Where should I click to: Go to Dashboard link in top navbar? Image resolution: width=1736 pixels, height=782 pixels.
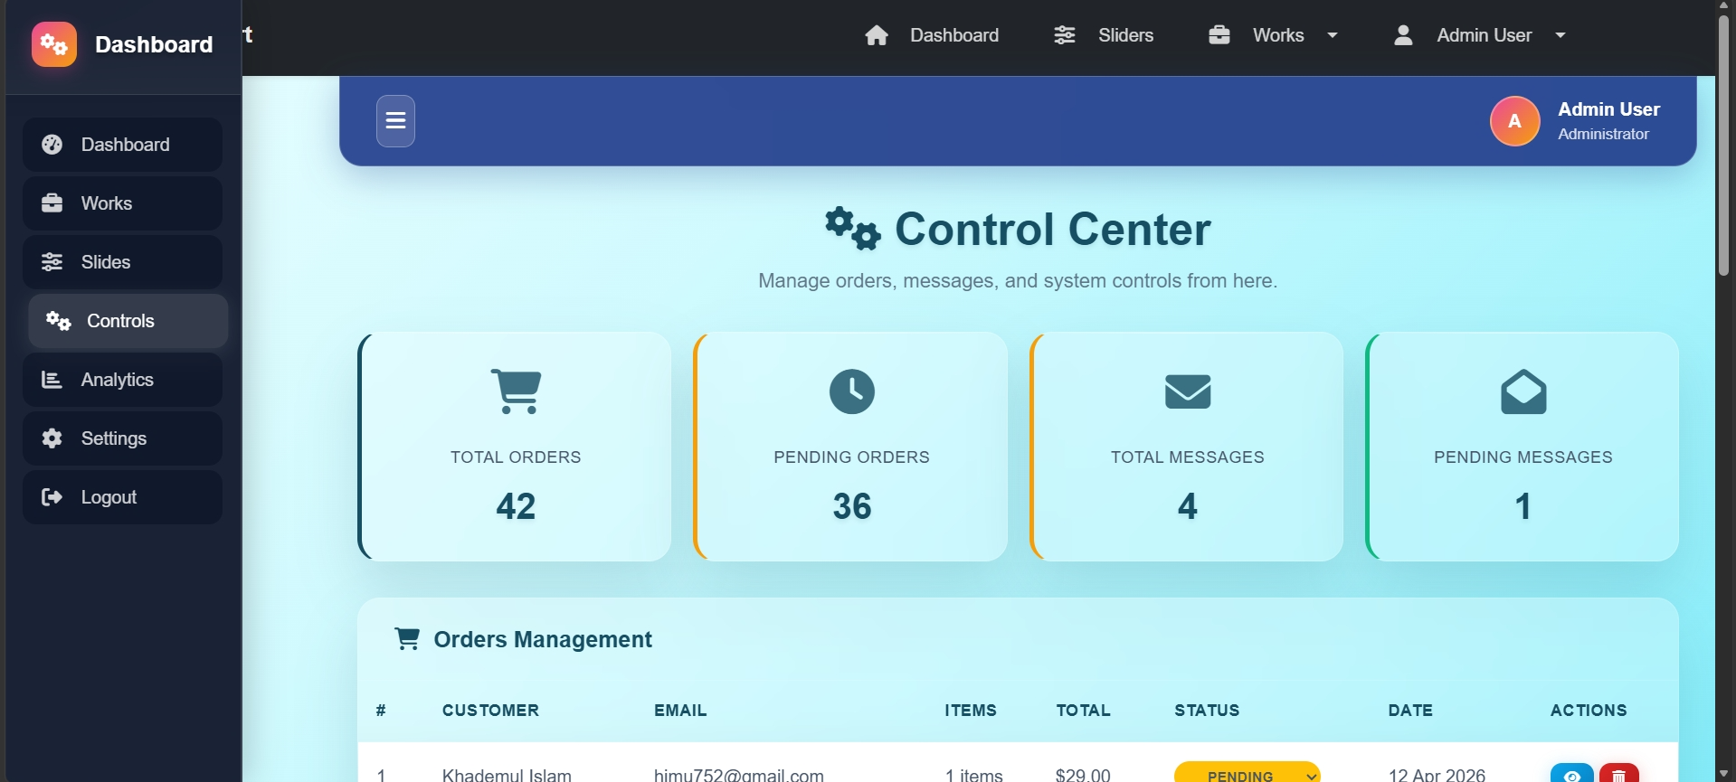coord(954,35)
